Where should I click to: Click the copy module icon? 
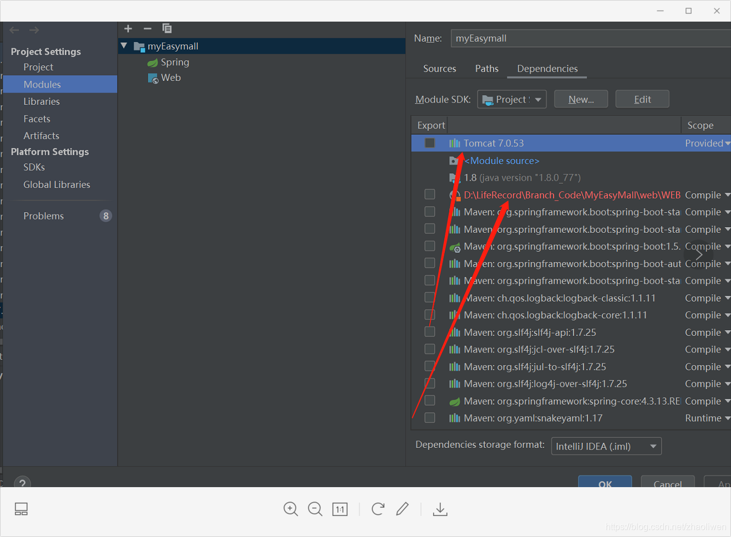click(167, 28)
